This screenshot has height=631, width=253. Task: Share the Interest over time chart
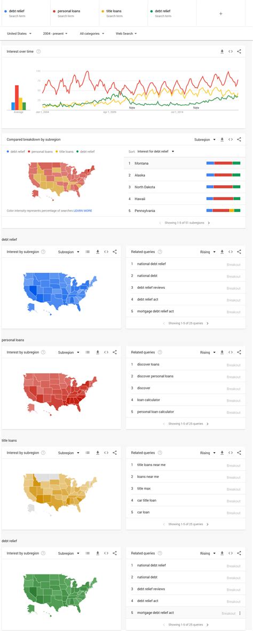pos(239,51)
